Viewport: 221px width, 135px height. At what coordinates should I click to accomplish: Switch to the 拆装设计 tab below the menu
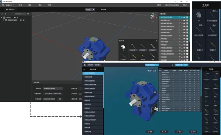(x=10, y=10)
